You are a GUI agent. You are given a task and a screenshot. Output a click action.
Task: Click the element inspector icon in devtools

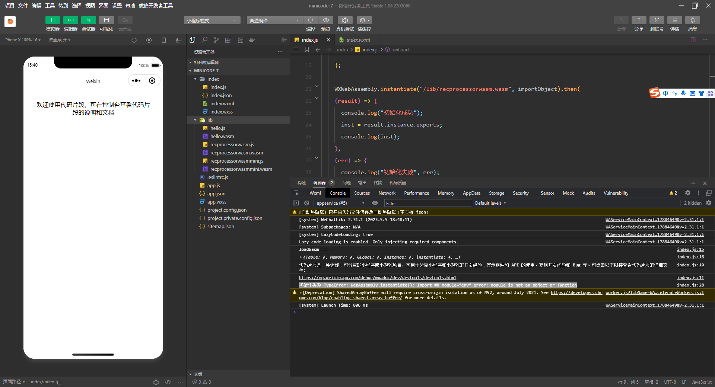(296, 193)
